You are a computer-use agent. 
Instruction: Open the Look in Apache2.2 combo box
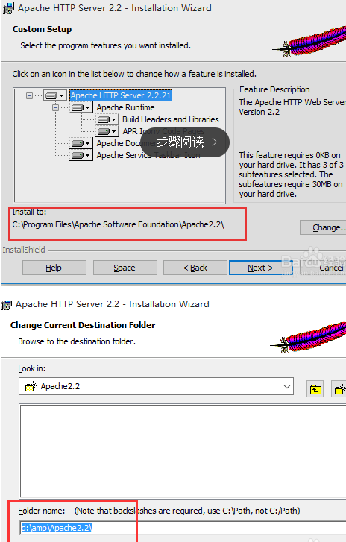156,386
